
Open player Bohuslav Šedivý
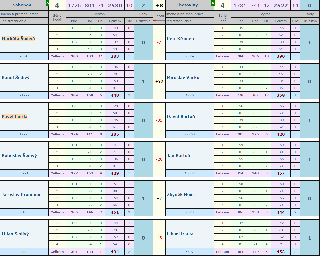(x=19, y=155)
